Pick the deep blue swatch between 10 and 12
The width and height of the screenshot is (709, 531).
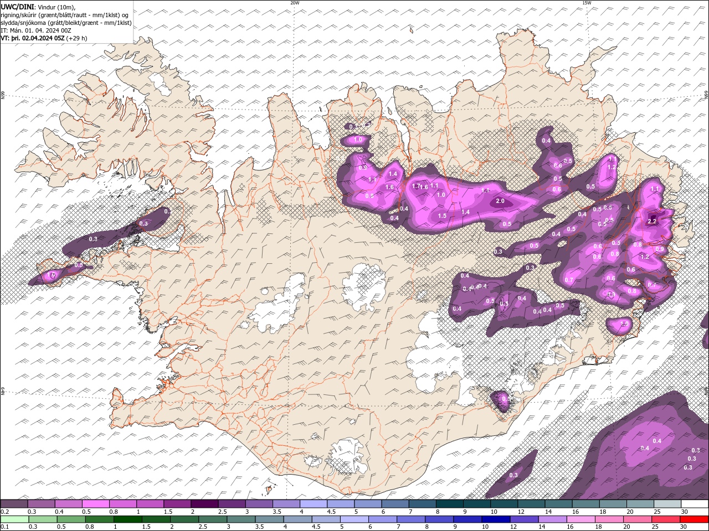[496, 519]
